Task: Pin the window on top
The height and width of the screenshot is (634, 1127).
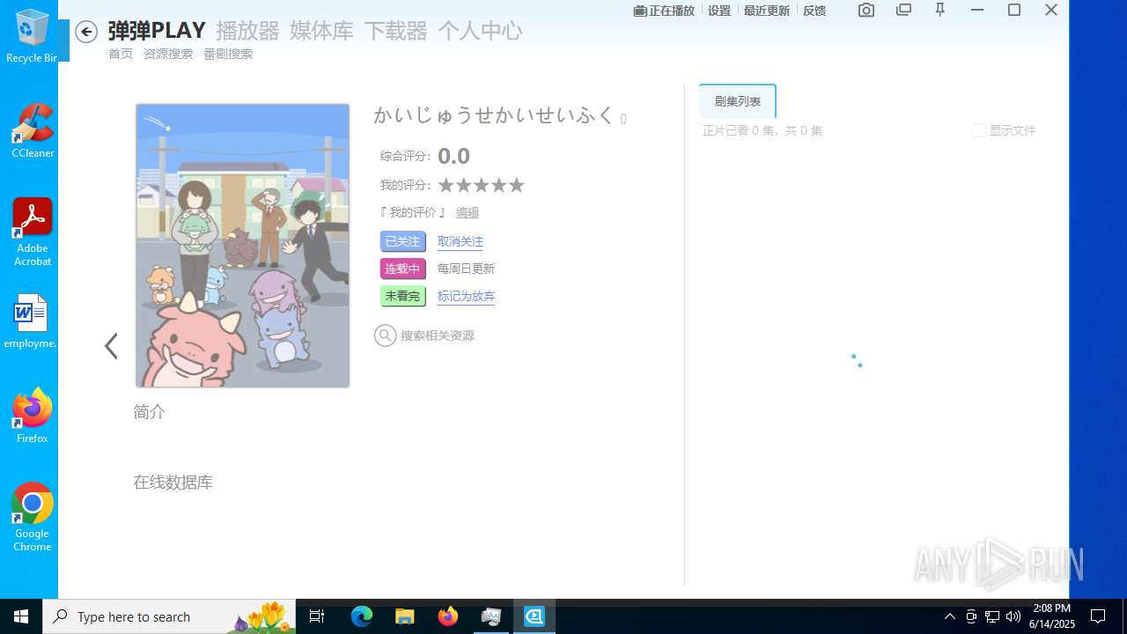Action: tap(940, 11)
